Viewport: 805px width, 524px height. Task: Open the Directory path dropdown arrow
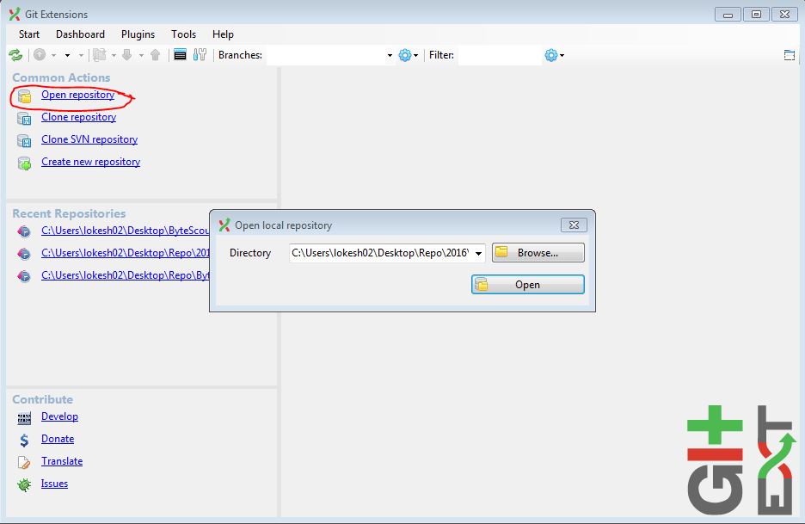click(478, 253)
